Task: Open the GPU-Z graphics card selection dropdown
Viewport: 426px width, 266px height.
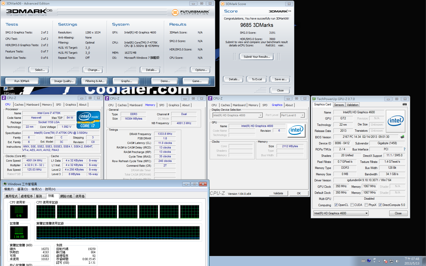Action: pos(341,213)
